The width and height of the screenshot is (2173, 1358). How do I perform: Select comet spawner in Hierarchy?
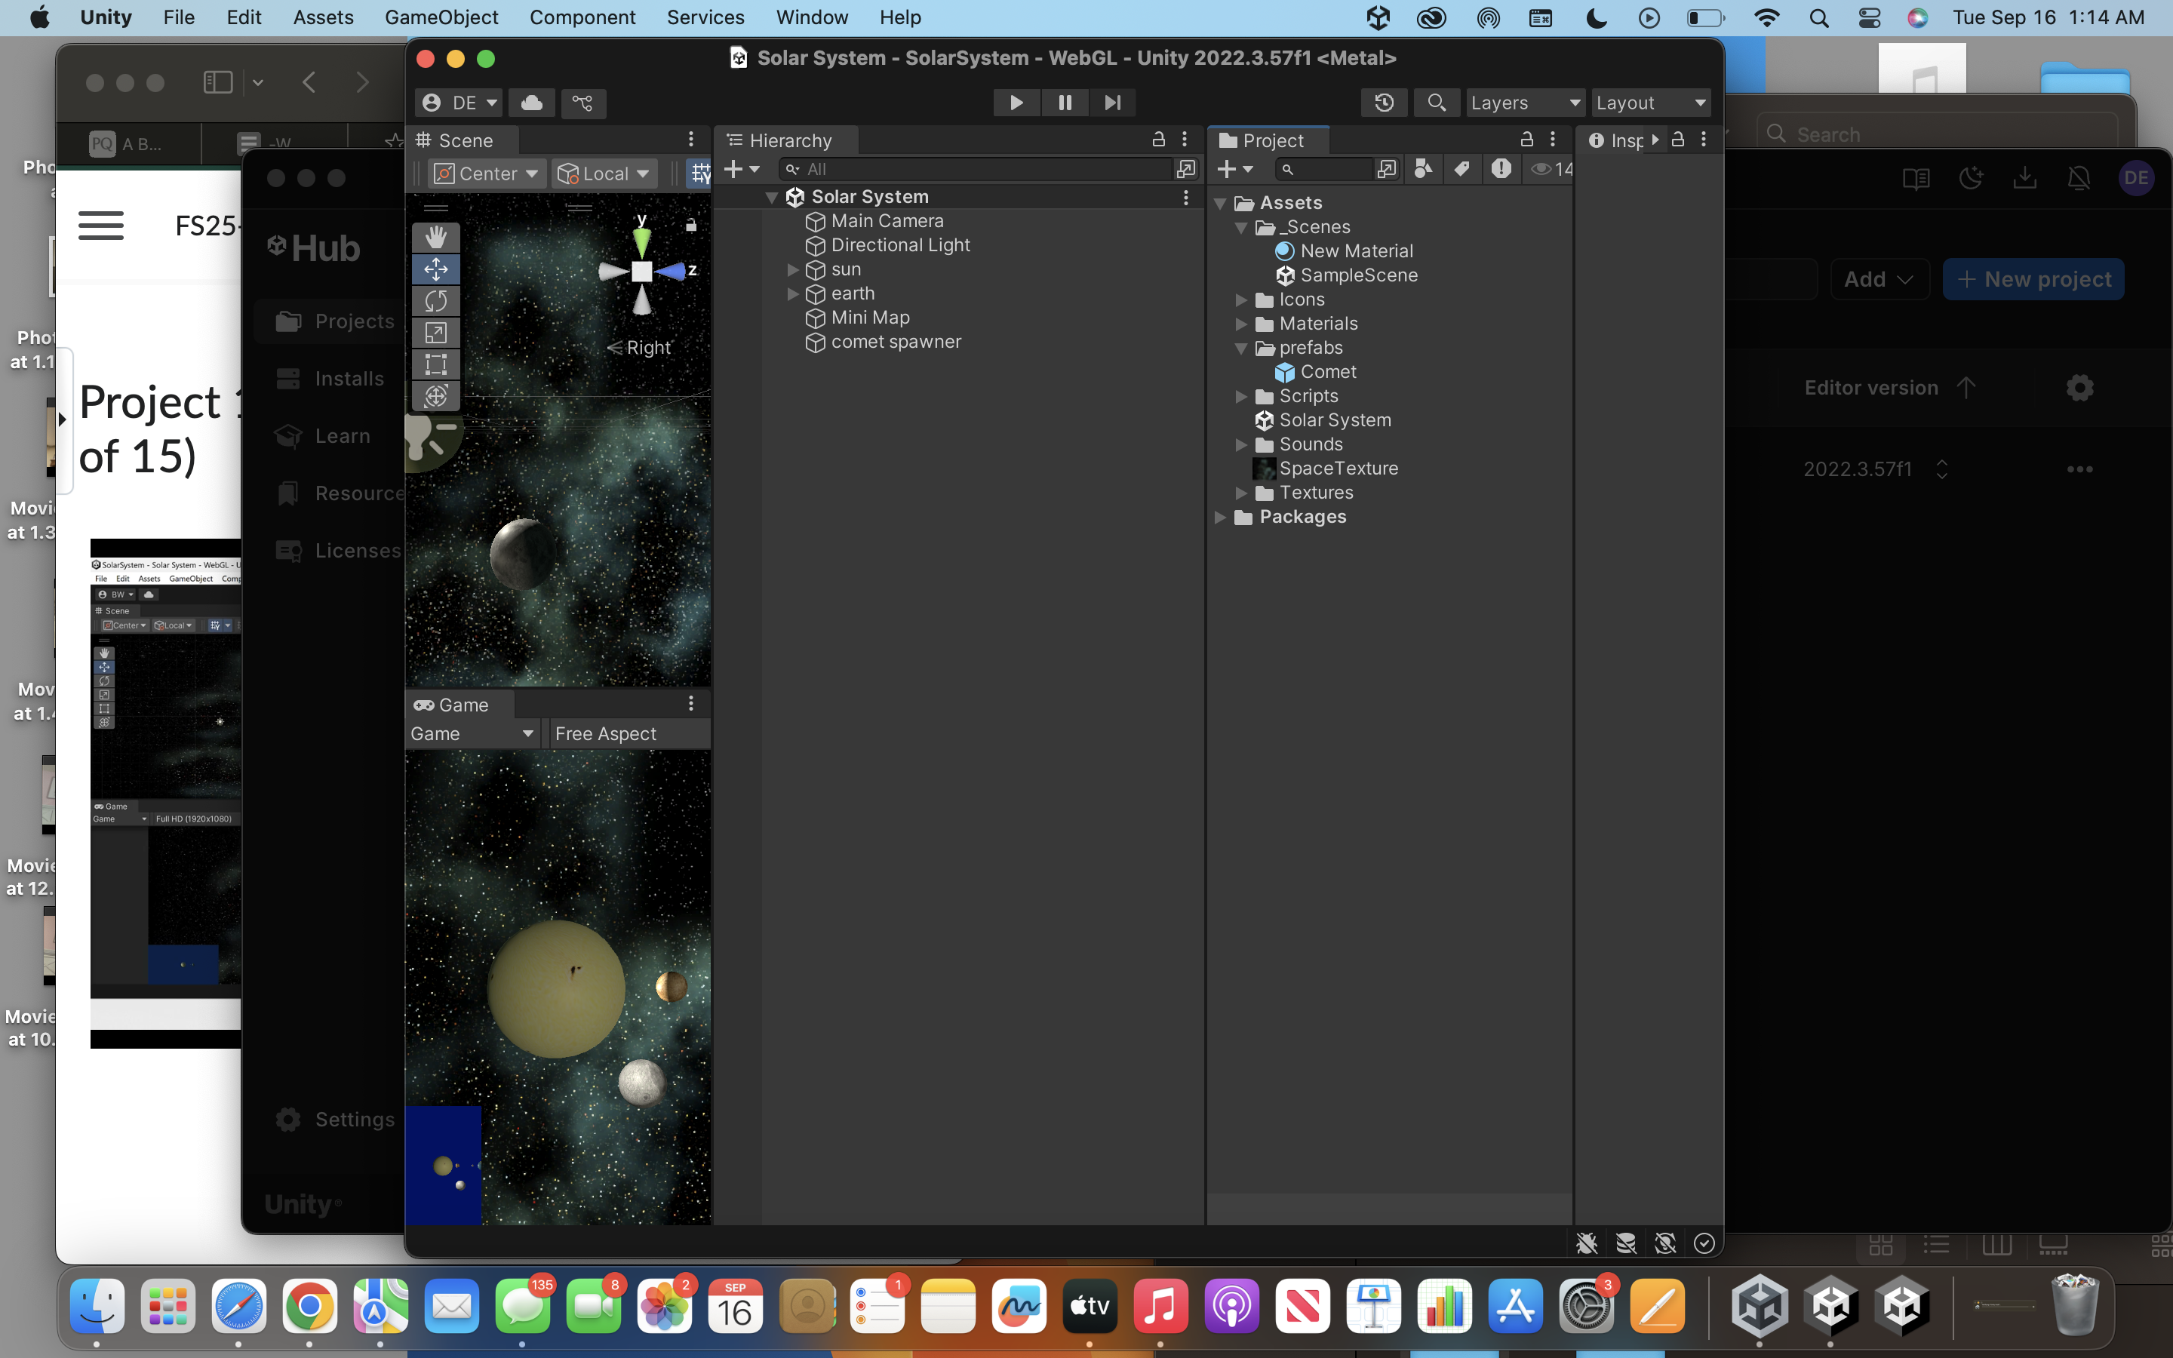coord(896,343)
